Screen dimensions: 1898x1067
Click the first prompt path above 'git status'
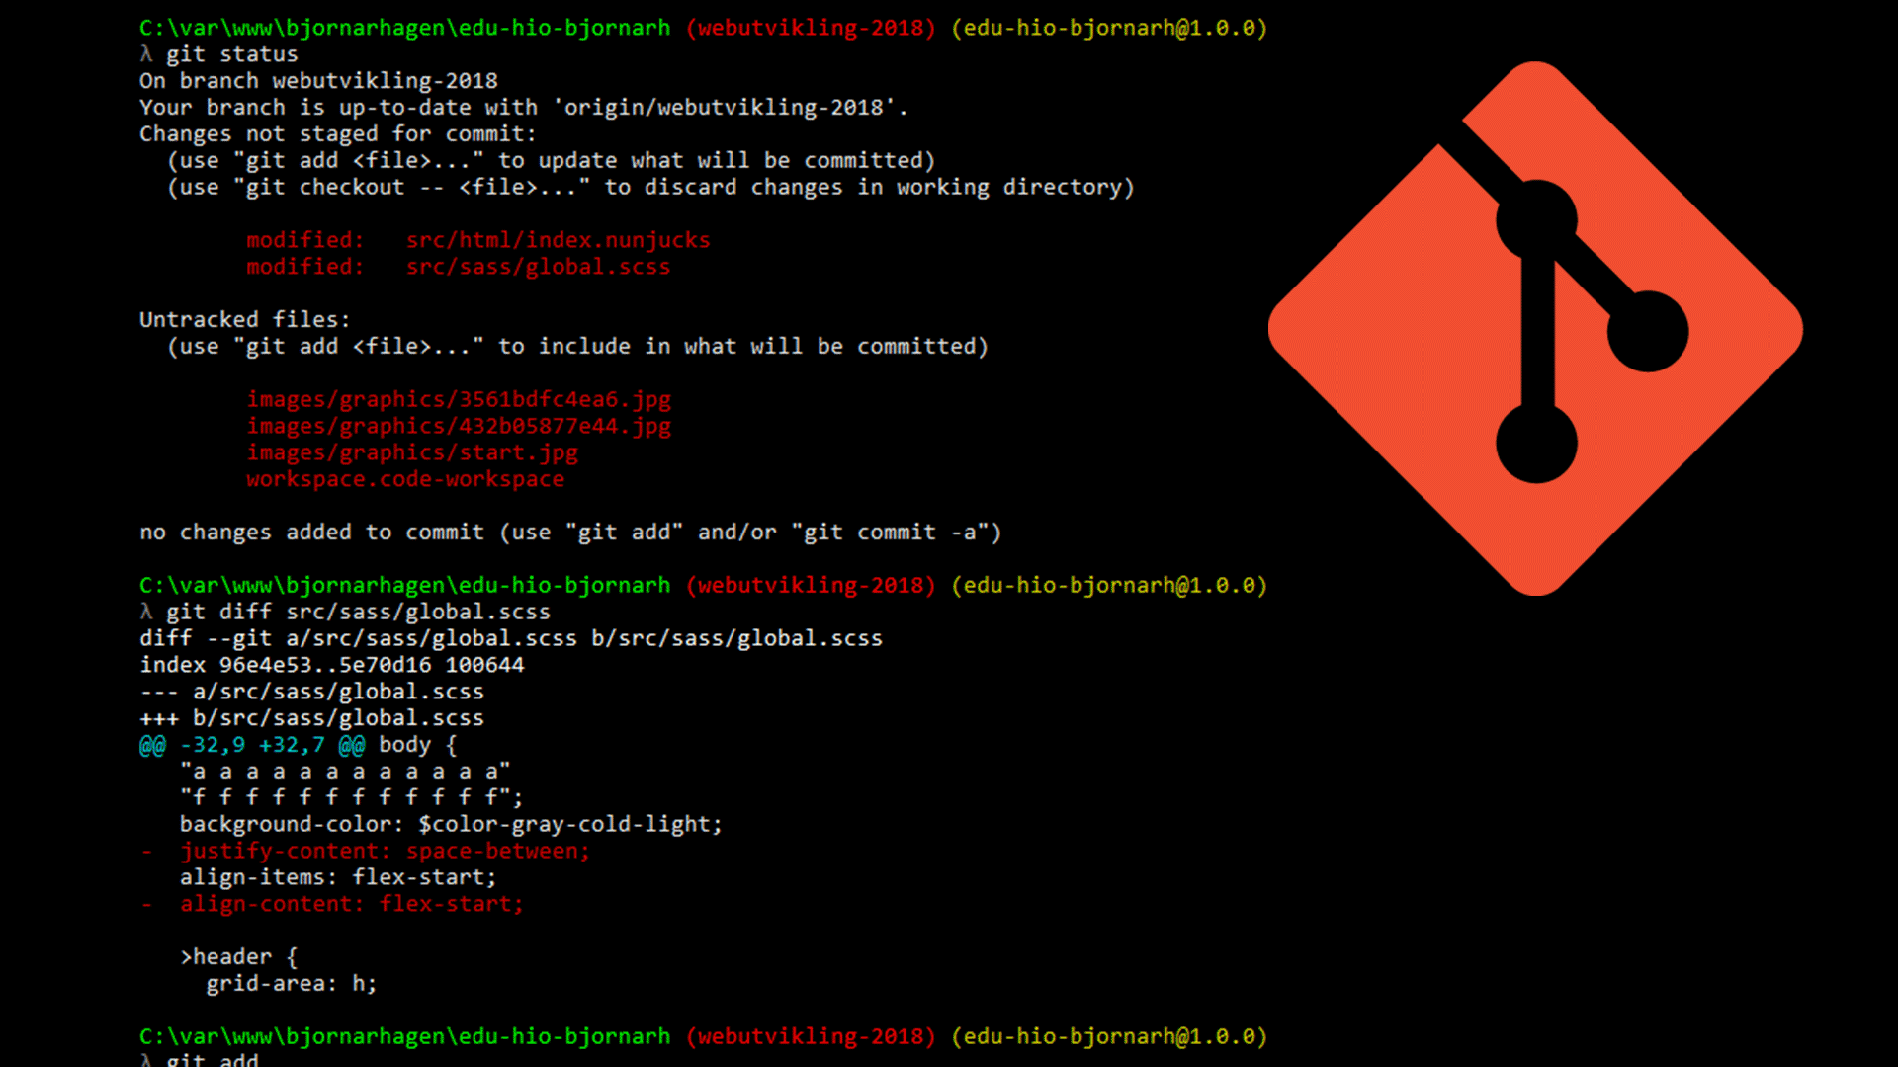[404, 28]
